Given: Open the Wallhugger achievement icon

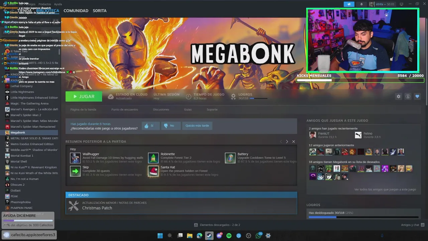Looking at the screenshot, I should click(x=75, y=158).
